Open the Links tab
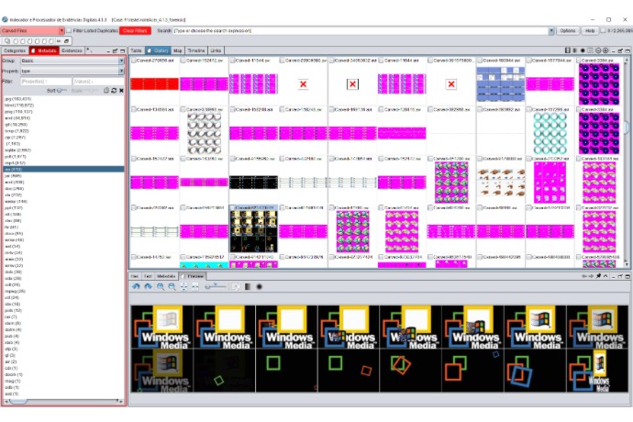The height and width of the screenshot is (422, 633). (x=216, y=50)
